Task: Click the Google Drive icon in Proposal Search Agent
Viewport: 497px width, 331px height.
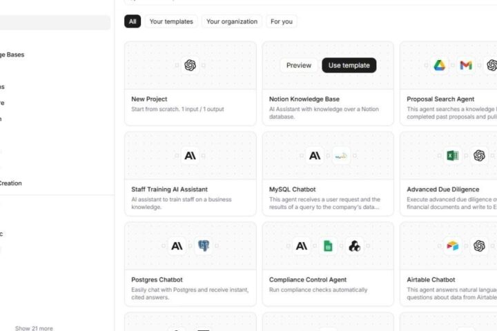Action: 439,66
